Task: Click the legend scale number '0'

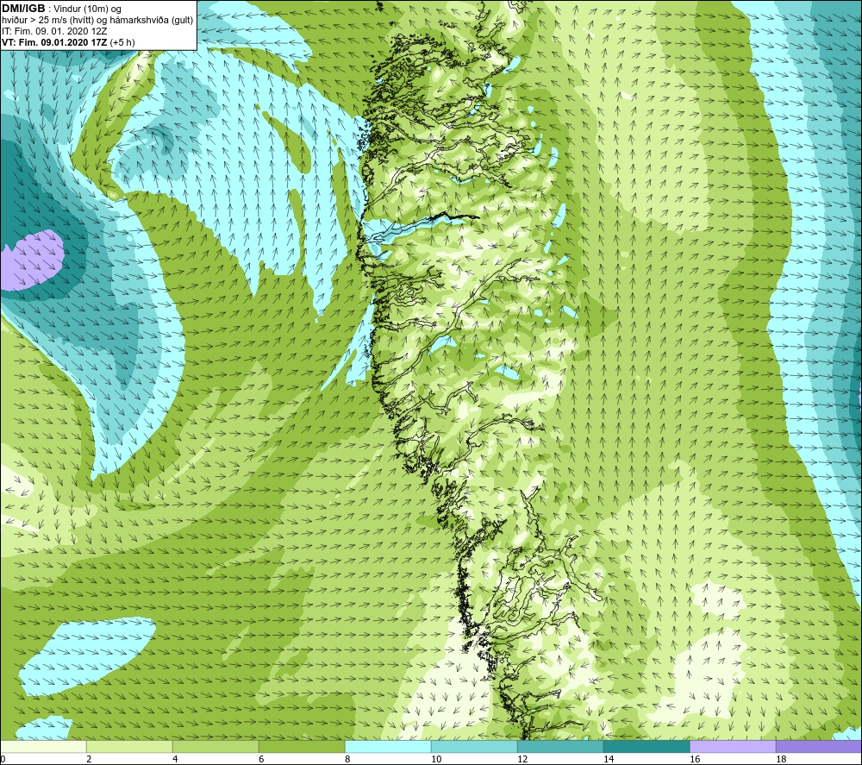Action: click(x=3, y=760)
